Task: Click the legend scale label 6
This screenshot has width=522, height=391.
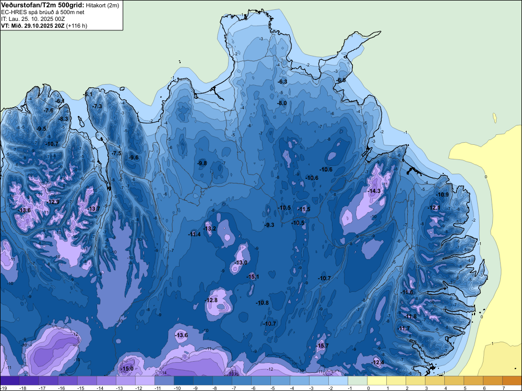Action: click(484, 388)
